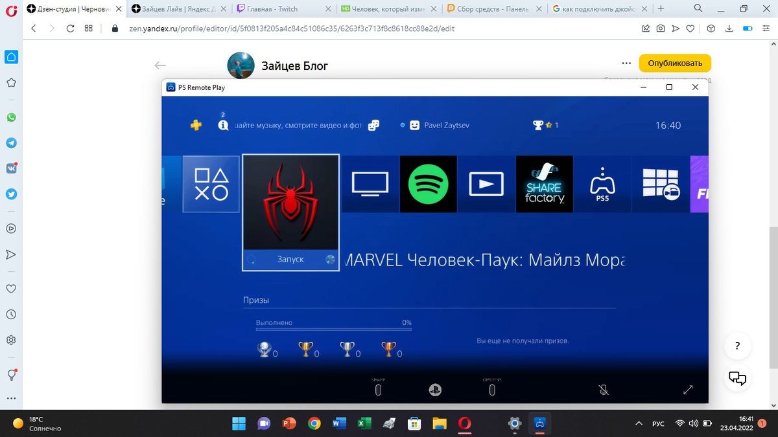Click the silver trophy count
This screenshot has width=778, height=437.
(x=350, y=350)
